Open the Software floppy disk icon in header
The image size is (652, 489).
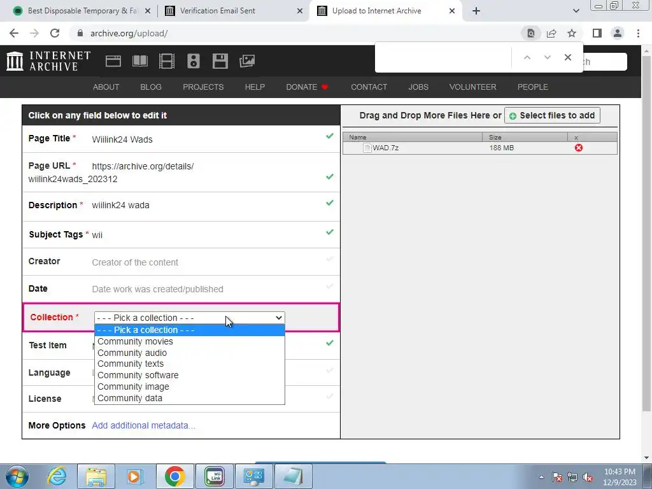pyautogui.click(x=220, y=61)
